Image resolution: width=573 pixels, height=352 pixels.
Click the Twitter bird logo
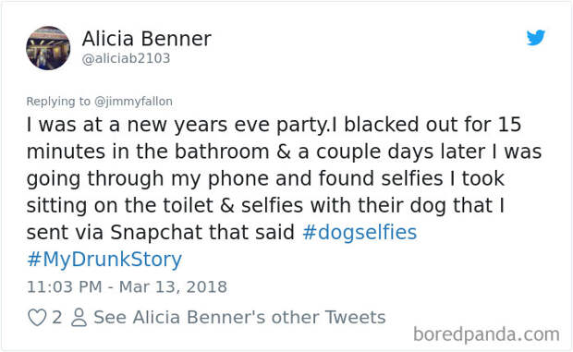(536, 37)
